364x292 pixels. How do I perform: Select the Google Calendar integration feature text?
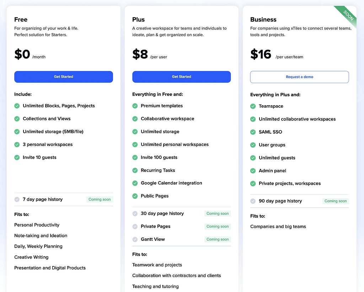tap(171, 183)
